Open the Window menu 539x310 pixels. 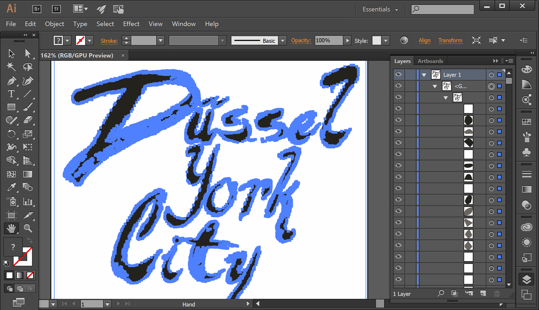click(184, 24)
